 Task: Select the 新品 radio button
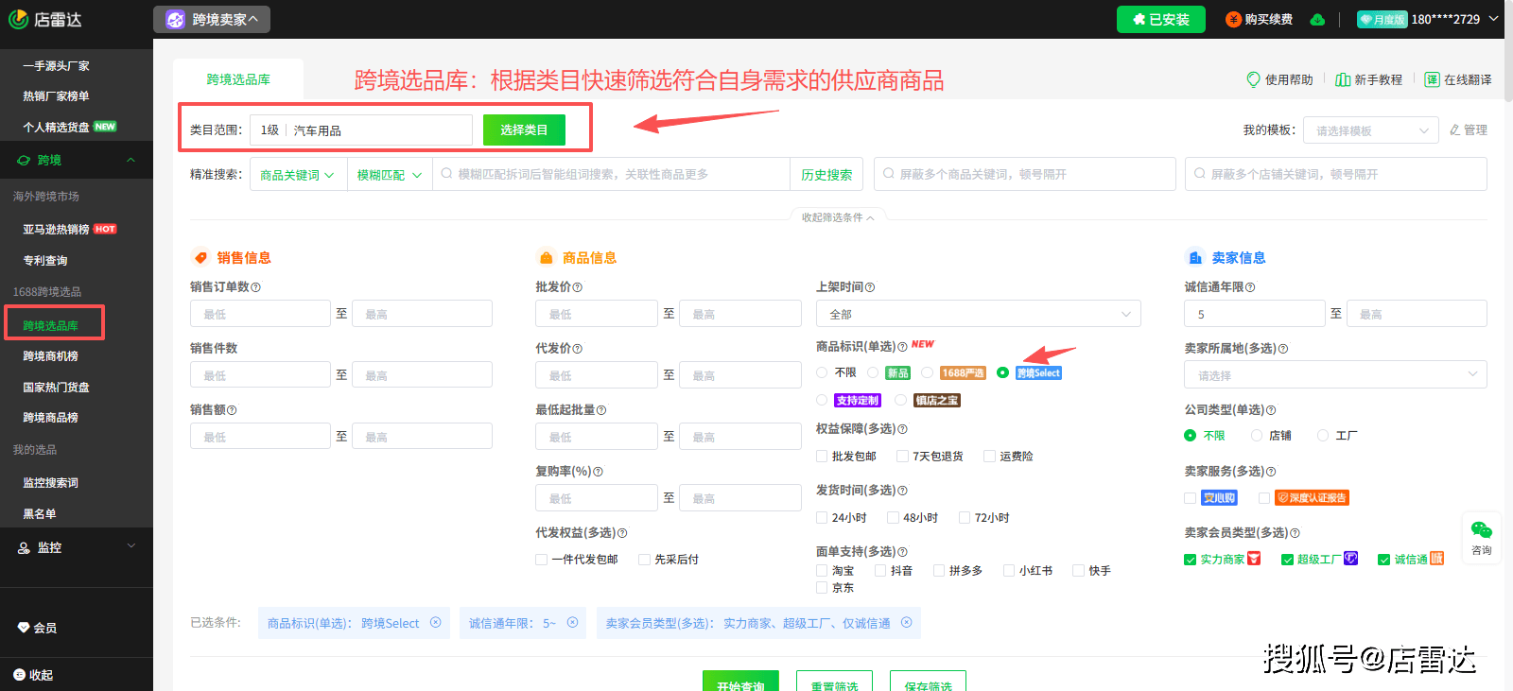pos(873,372)
